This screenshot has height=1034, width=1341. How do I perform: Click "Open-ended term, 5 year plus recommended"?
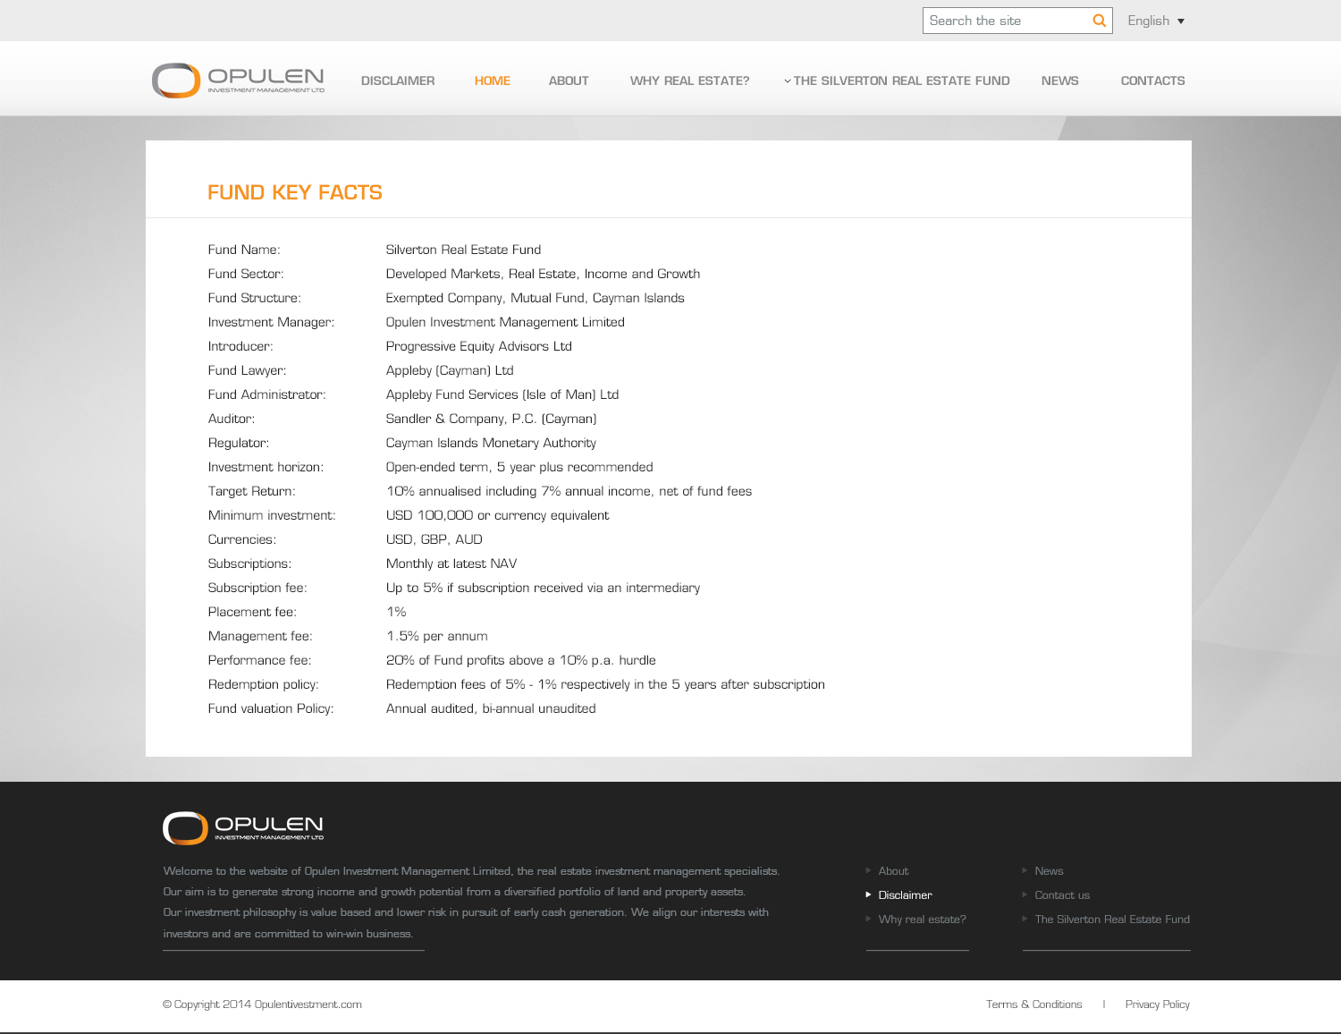point(519,467)
